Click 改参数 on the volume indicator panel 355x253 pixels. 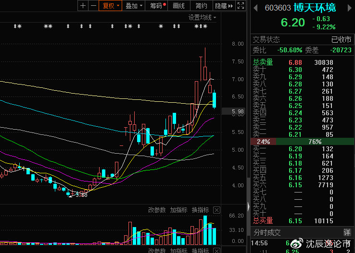157,210
